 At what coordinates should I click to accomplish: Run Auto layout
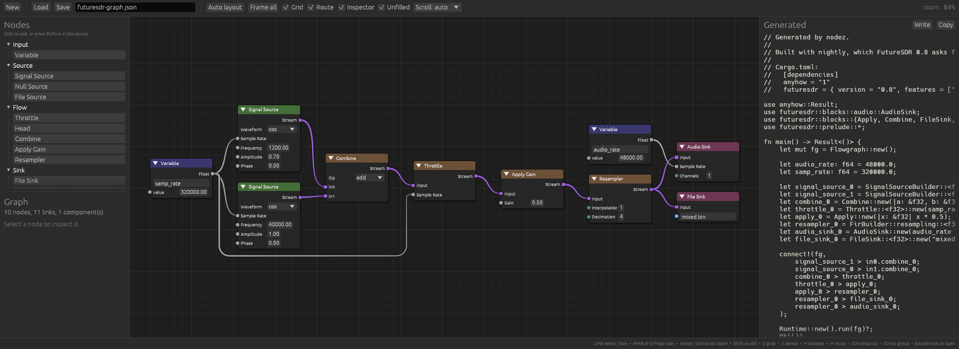tap(225, 7)
